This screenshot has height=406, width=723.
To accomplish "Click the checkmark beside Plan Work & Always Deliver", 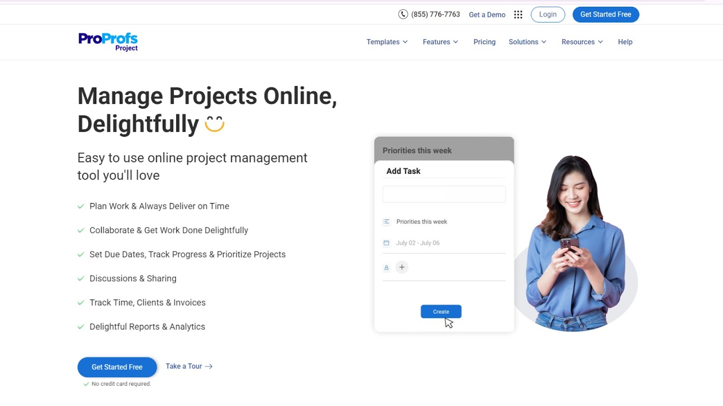I will [81, 206].
